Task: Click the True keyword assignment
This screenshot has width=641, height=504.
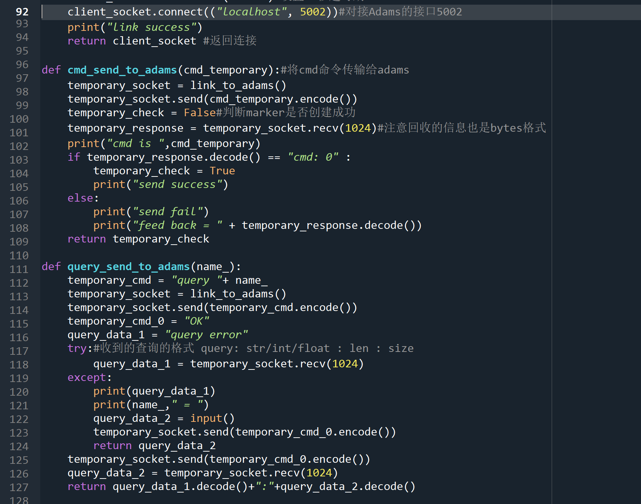Action: (222, 171)
